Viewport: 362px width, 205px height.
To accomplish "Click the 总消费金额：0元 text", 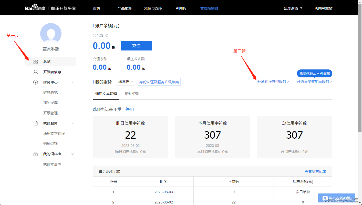I will 294,152.
